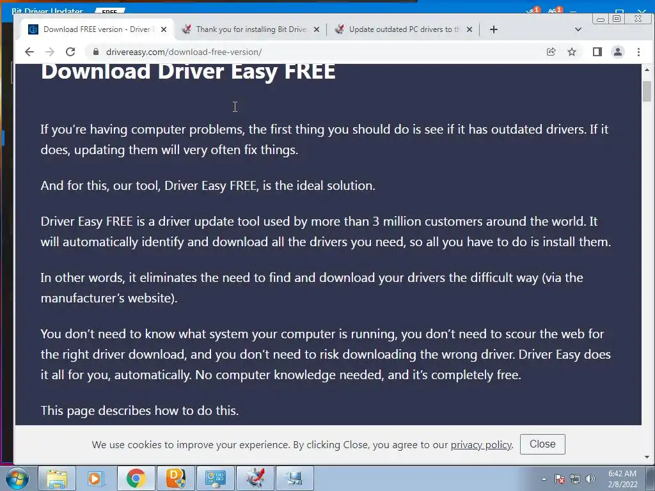Open Windows Explorer from taskbar
This screenshot has height=491, width=655.
click(x=57, y=478)
